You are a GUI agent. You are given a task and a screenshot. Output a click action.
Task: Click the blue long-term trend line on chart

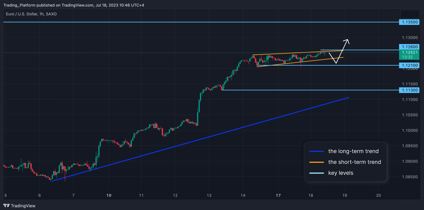click(x=201, y=139)
